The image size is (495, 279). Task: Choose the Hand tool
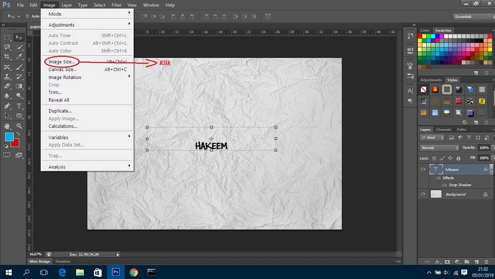click(7, 126)
